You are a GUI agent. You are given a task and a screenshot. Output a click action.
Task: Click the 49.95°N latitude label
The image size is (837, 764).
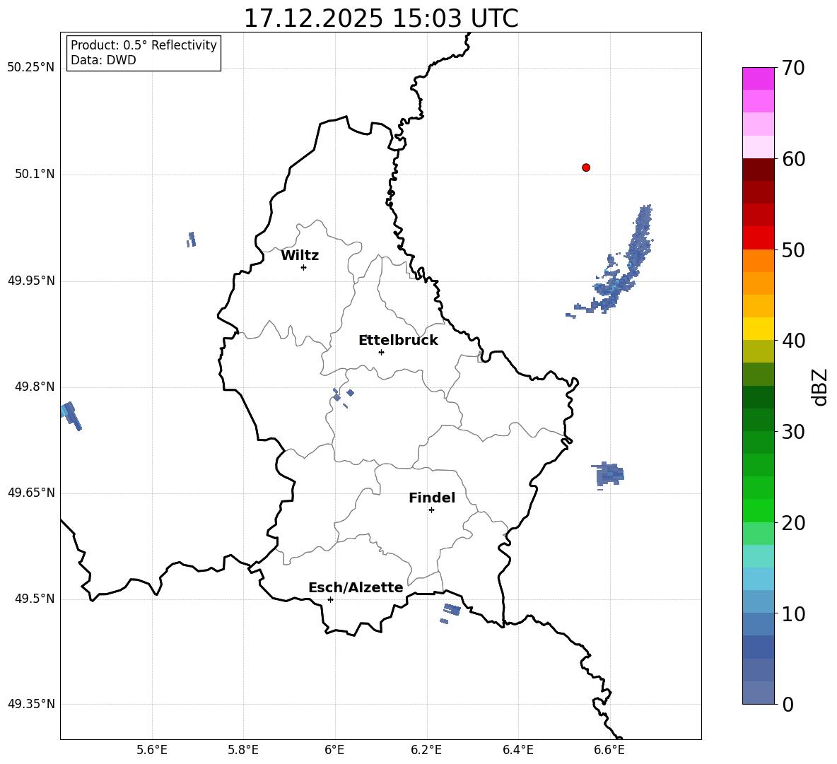pos(31,280)
